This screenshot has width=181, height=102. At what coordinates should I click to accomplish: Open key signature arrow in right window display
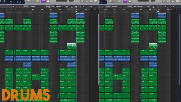(x=106, y=1)
